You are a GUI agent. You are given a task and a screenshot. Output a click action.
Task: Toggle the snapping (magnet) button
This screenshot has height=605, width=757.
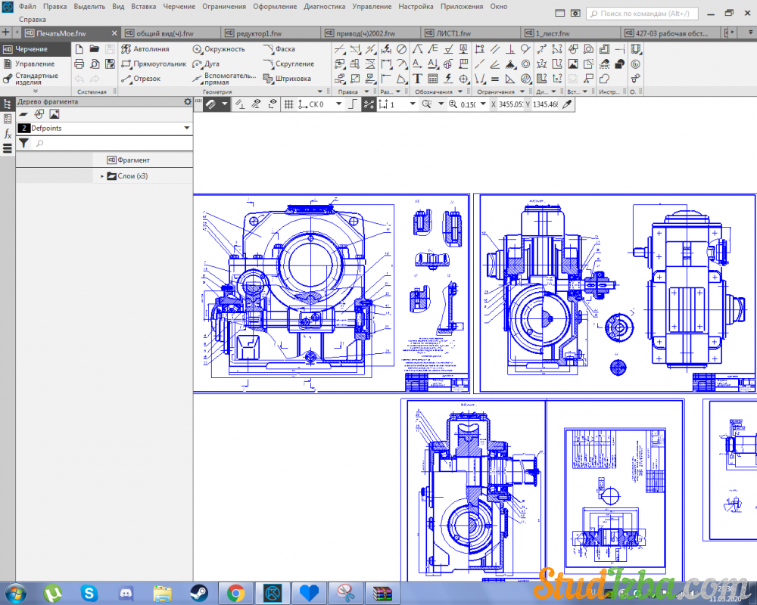click(x=211, y=104)
